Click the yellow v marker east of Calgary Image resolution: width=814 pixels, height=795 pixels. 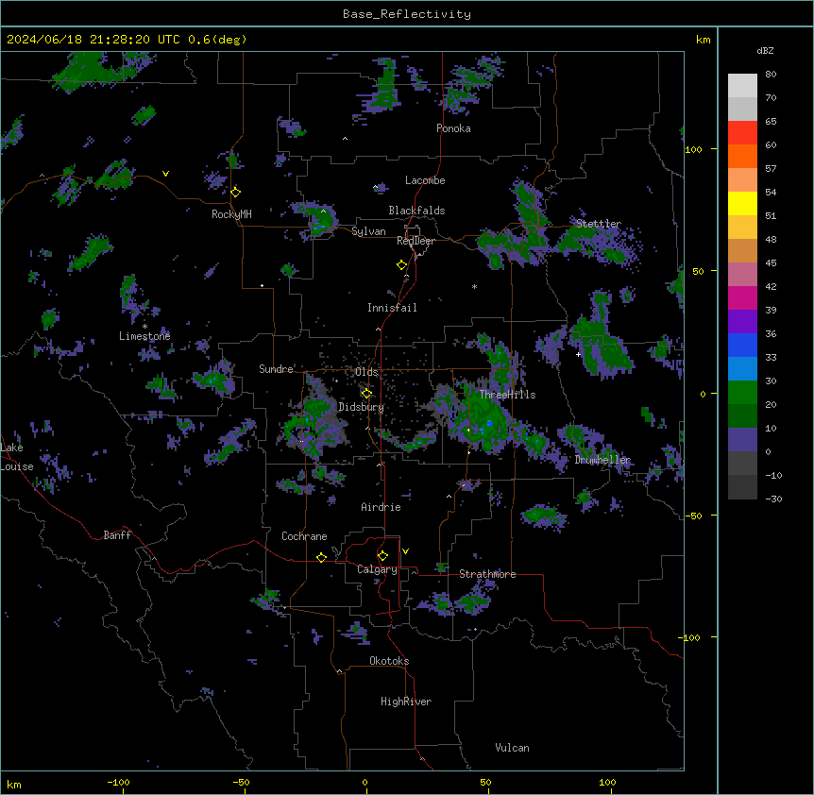(x=405, y=551)
